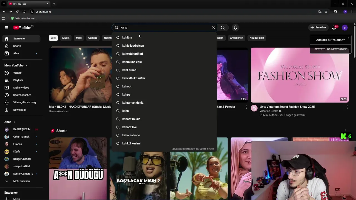Open Köpfe channel

click(x=21, y=152)
